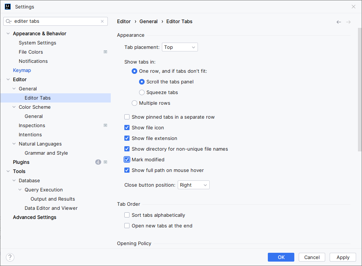Click the Apply button
Screen dimensions: 362x266
click(343, 257)
